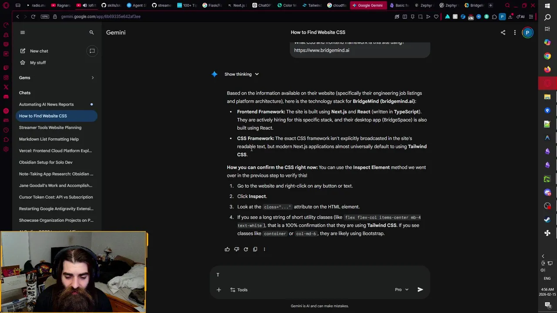Go back with browser back arrow

[x=17, y=17]
